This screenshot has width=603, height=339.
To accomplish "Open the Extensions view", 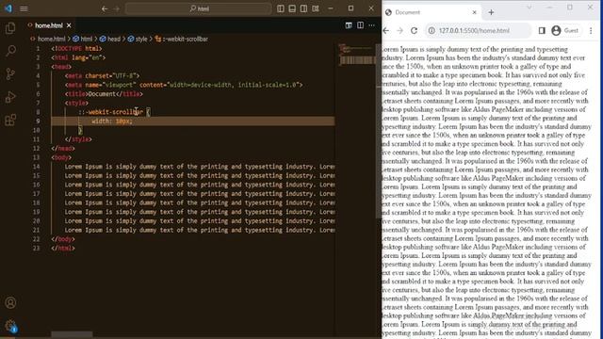I will [10, 120].
